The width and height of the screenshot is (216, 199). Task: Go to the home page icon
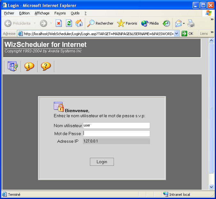point(79,23)
